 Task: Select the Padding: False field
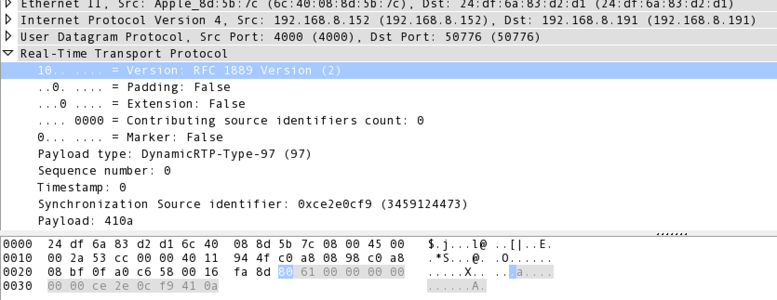(x=134, y=87)
